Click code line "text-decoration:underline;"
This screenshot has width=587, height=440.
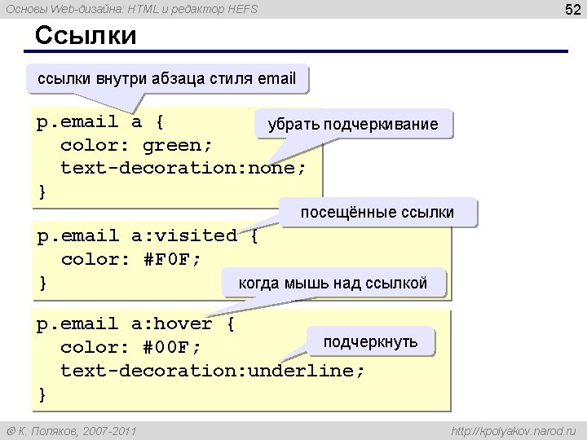[x=212, y=371]
